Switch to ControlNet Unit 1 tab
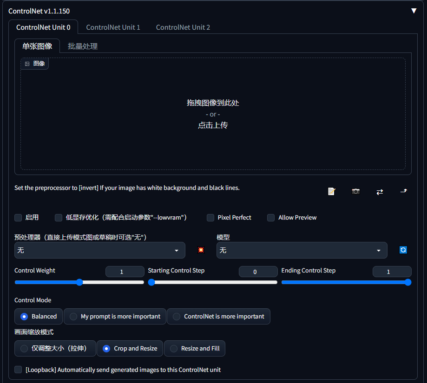The image size is (427, 383). click(x=113, y=27)
